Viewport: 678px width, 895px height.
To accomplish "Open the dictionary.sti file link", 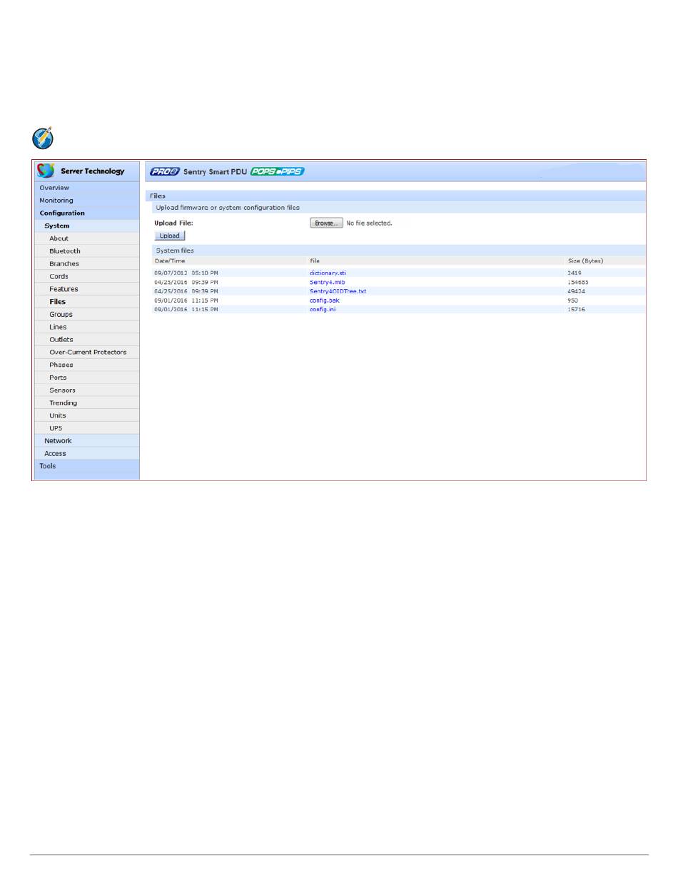I will pos(327,273).
